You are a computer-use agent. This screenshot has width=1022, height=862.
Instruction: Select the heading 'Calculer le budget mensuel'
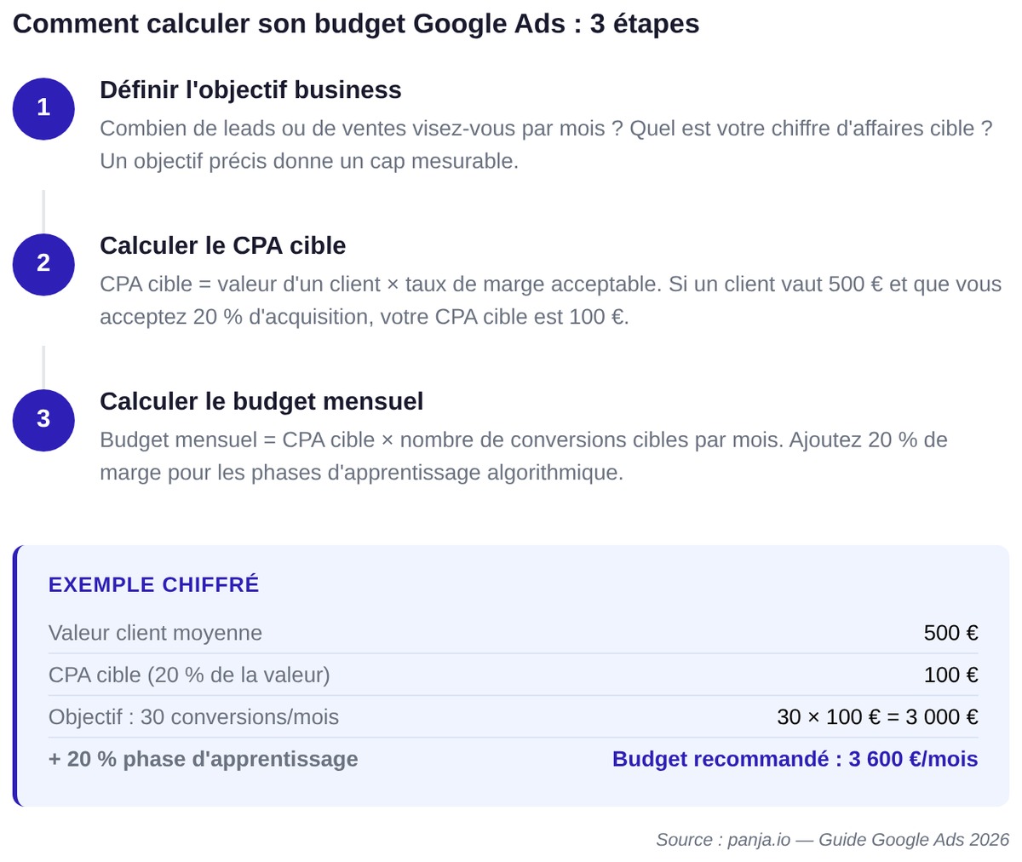point(261,402)
